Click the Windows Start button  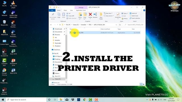pos(3,99)
